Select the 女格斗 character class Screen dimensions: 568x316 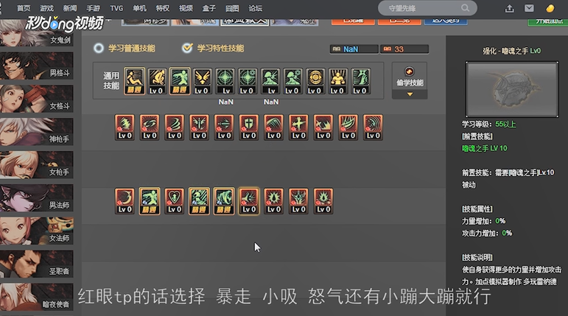pyautogui.click(x=36, y=99)
